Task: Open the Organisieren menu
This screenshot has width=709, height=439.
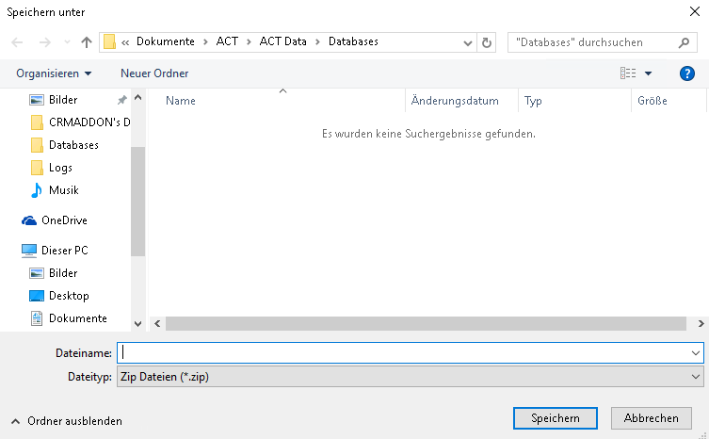Action: click(54, 73)
